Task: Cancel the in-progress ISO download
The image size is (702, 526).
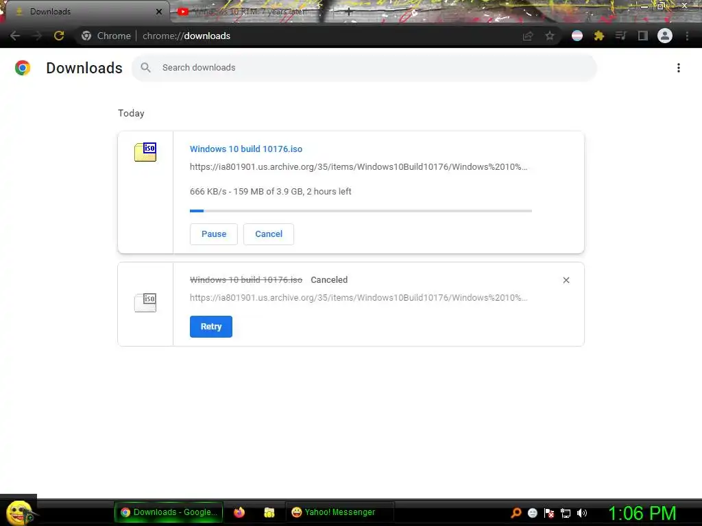Action: pos(269,234)
